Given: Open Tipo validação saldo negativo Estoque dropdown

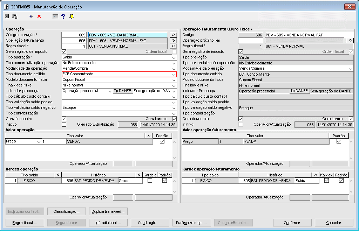Looking at the screenshot, I should (174, 108).
